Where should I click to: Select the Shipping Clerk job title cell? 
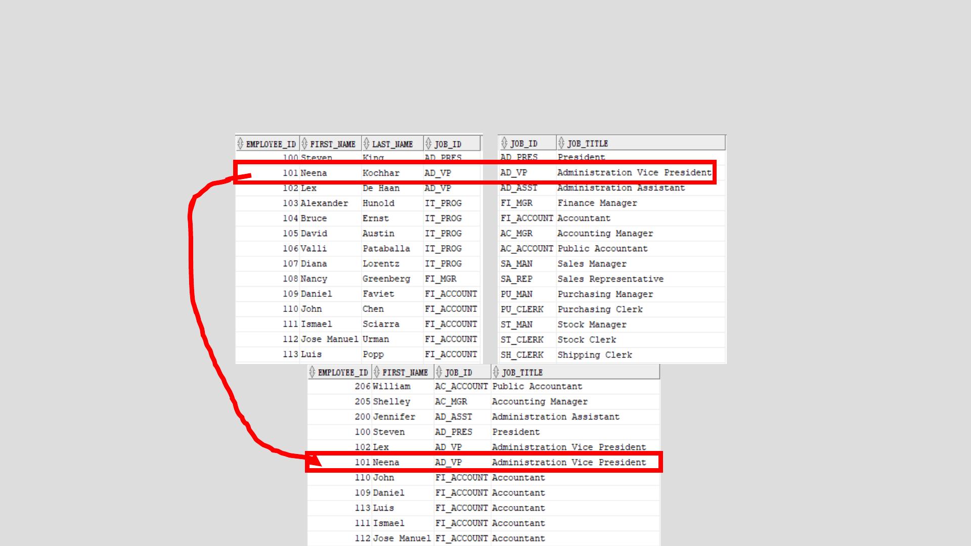coord(595,355)
